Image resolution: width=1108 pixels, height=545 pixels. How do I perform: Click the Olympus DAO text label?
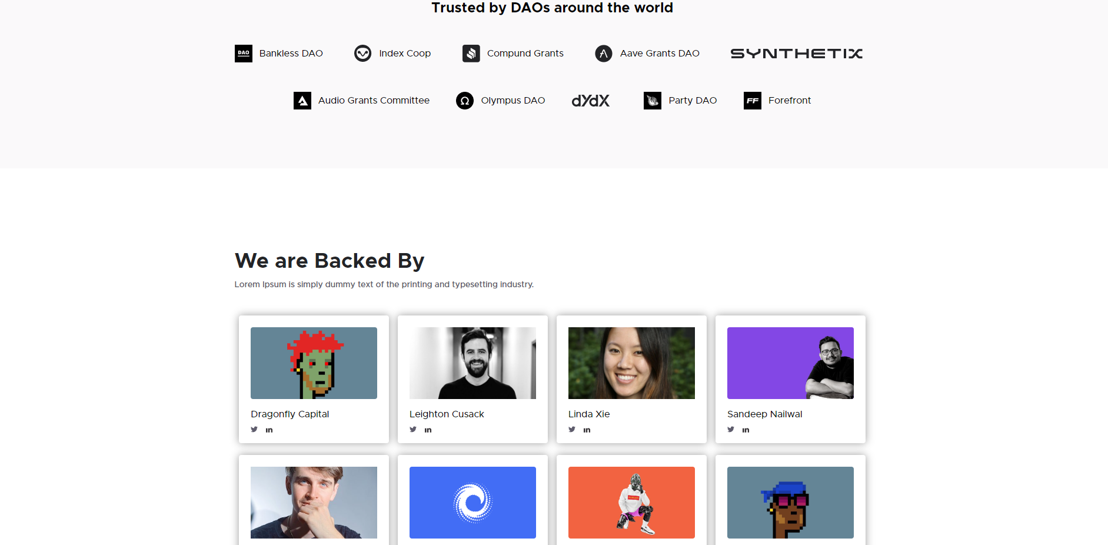(x=513, y=101)
